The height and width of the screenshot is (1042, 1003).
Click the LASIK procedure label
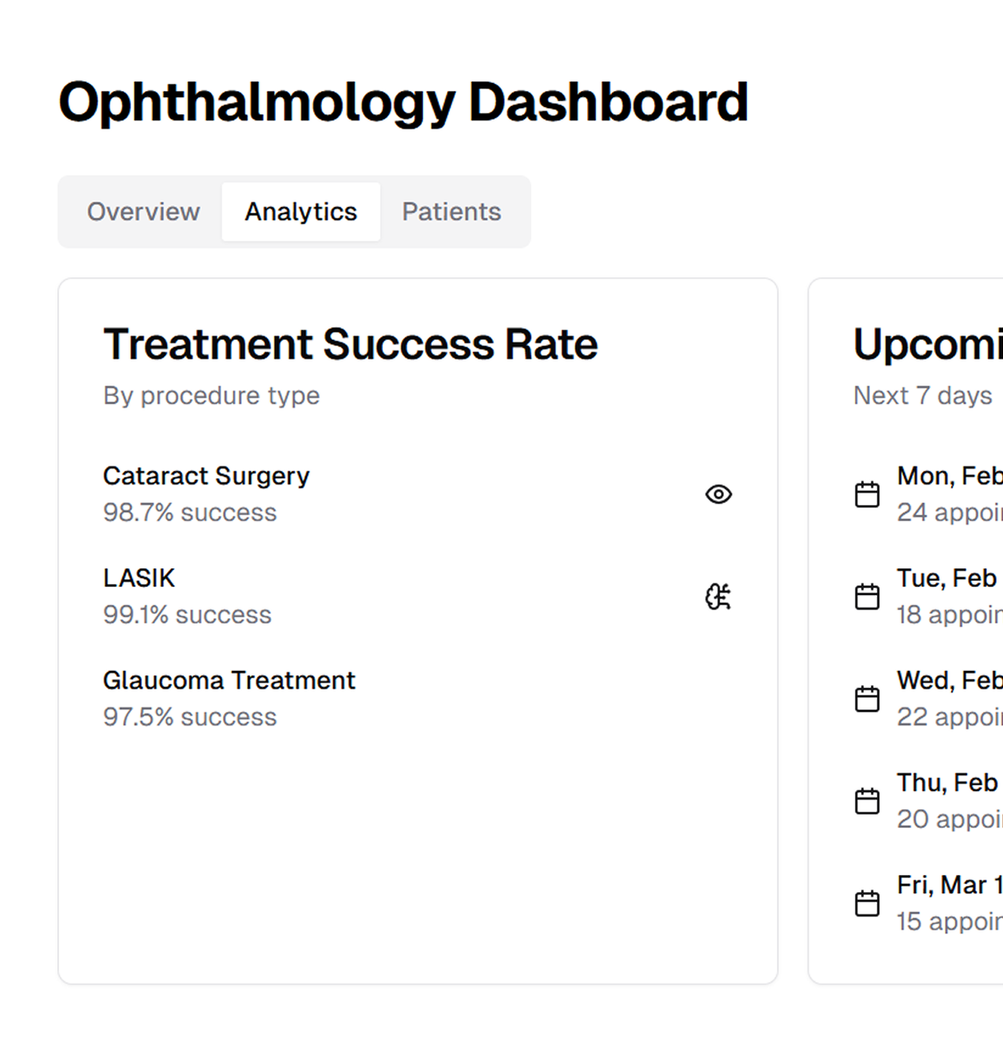coord(139,578)
